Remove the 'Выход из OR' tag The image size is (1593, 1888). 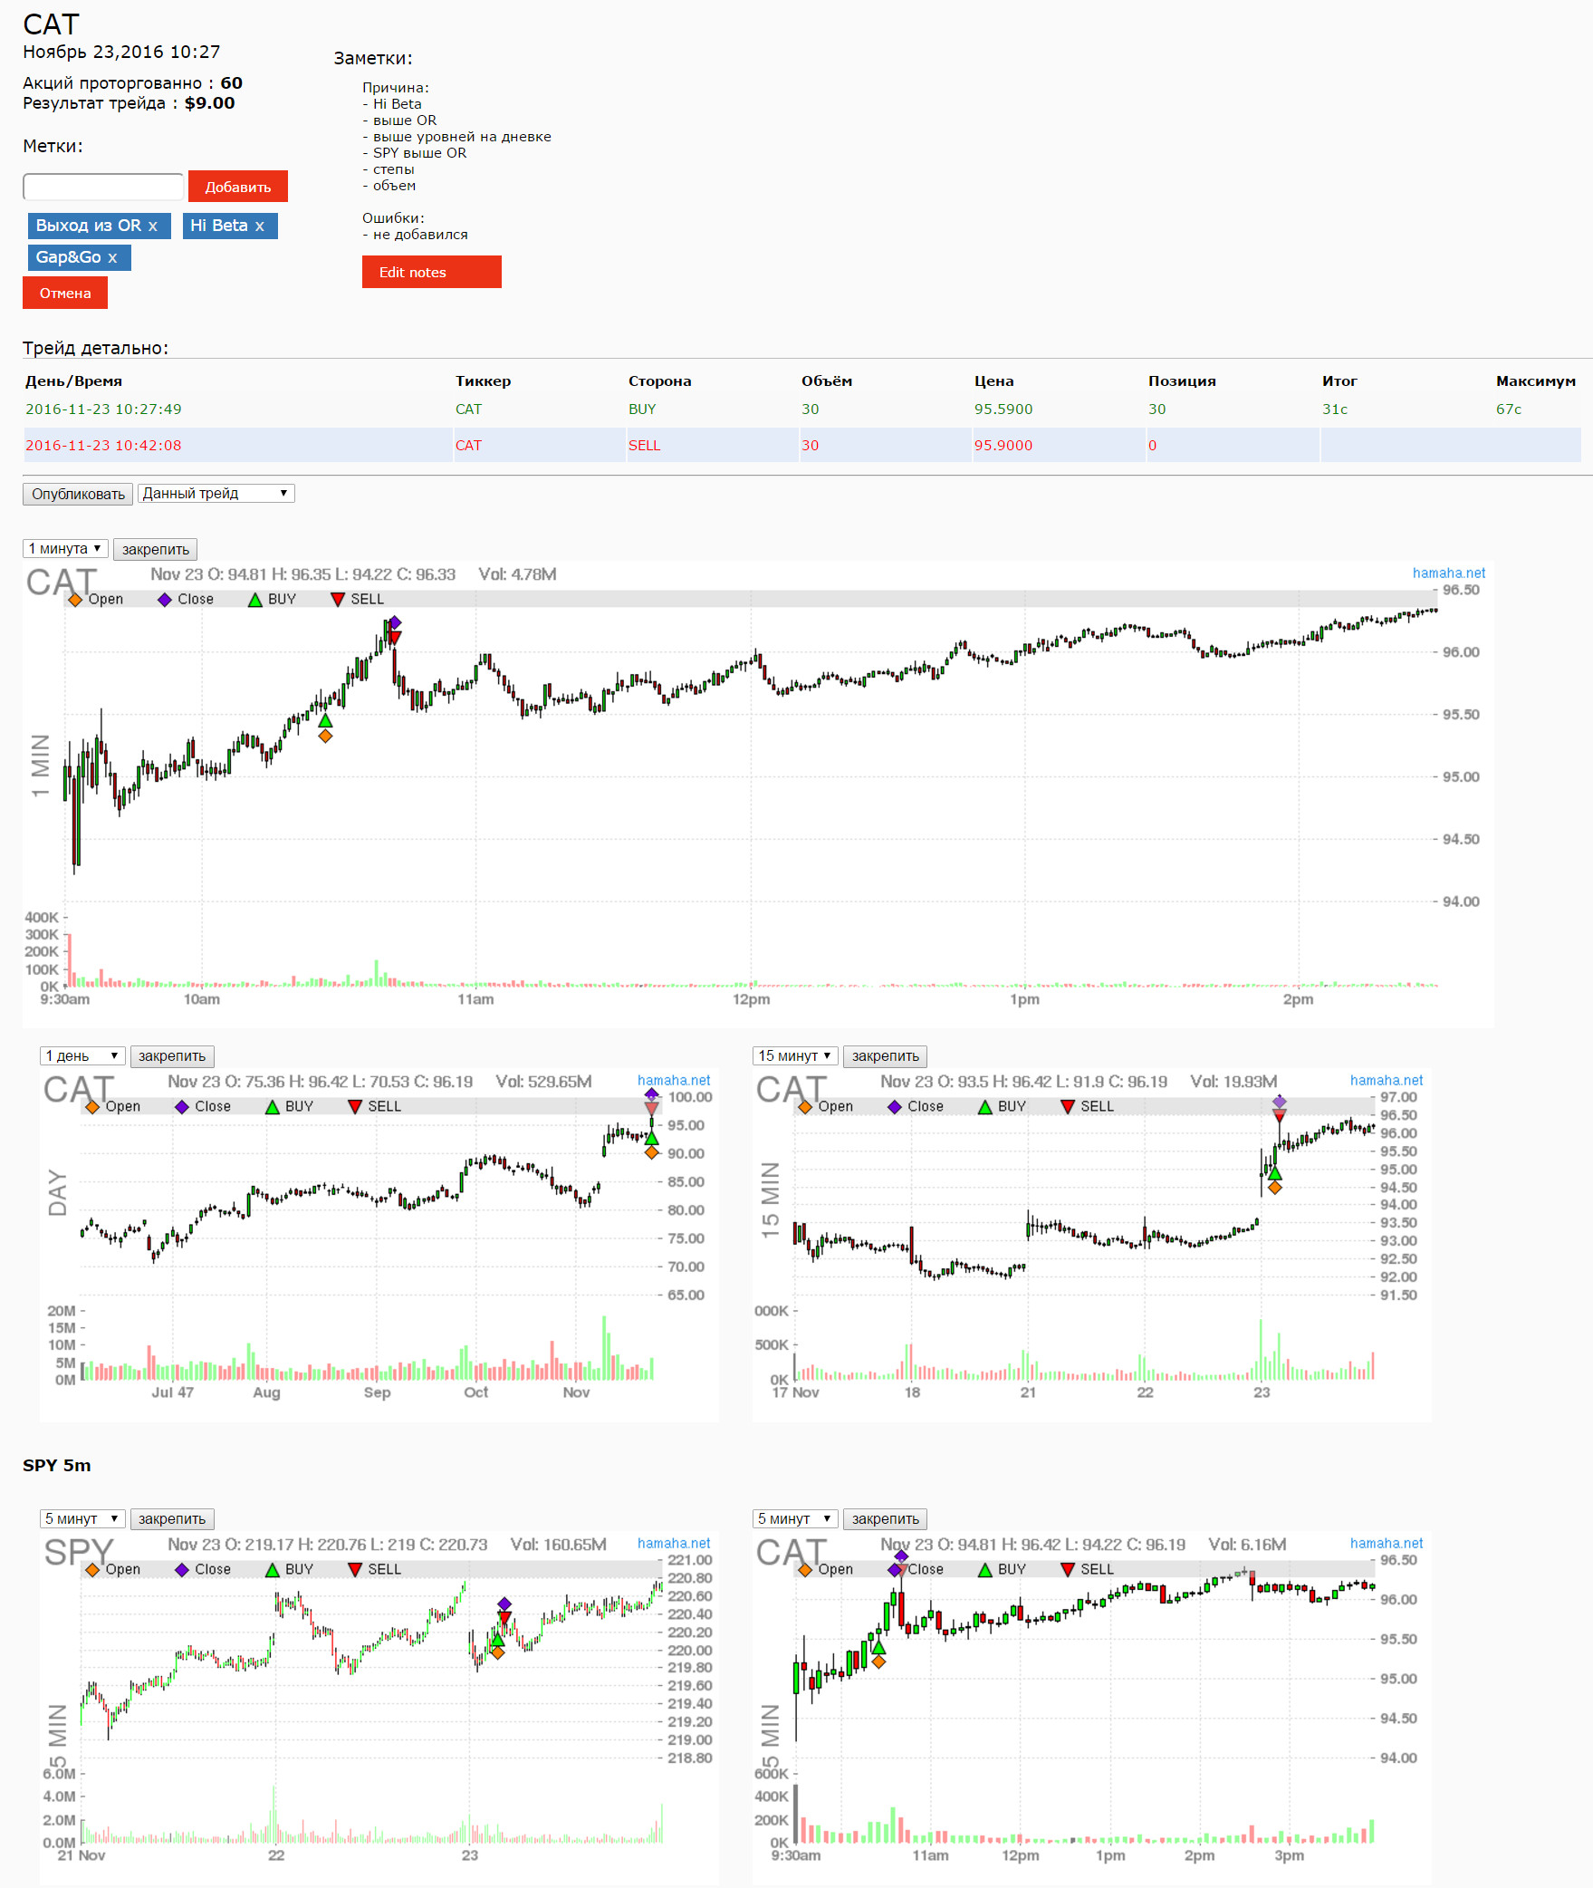153,226
